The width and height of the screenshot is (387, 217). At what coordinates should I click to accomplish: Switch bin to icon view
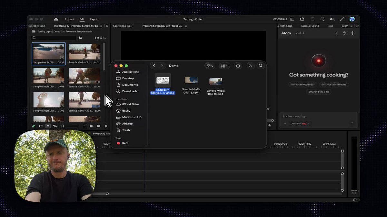(48, 126)
